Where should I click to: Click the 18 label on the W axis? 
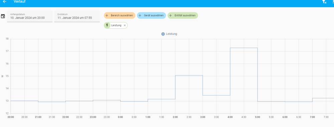[x=7, y=39]
